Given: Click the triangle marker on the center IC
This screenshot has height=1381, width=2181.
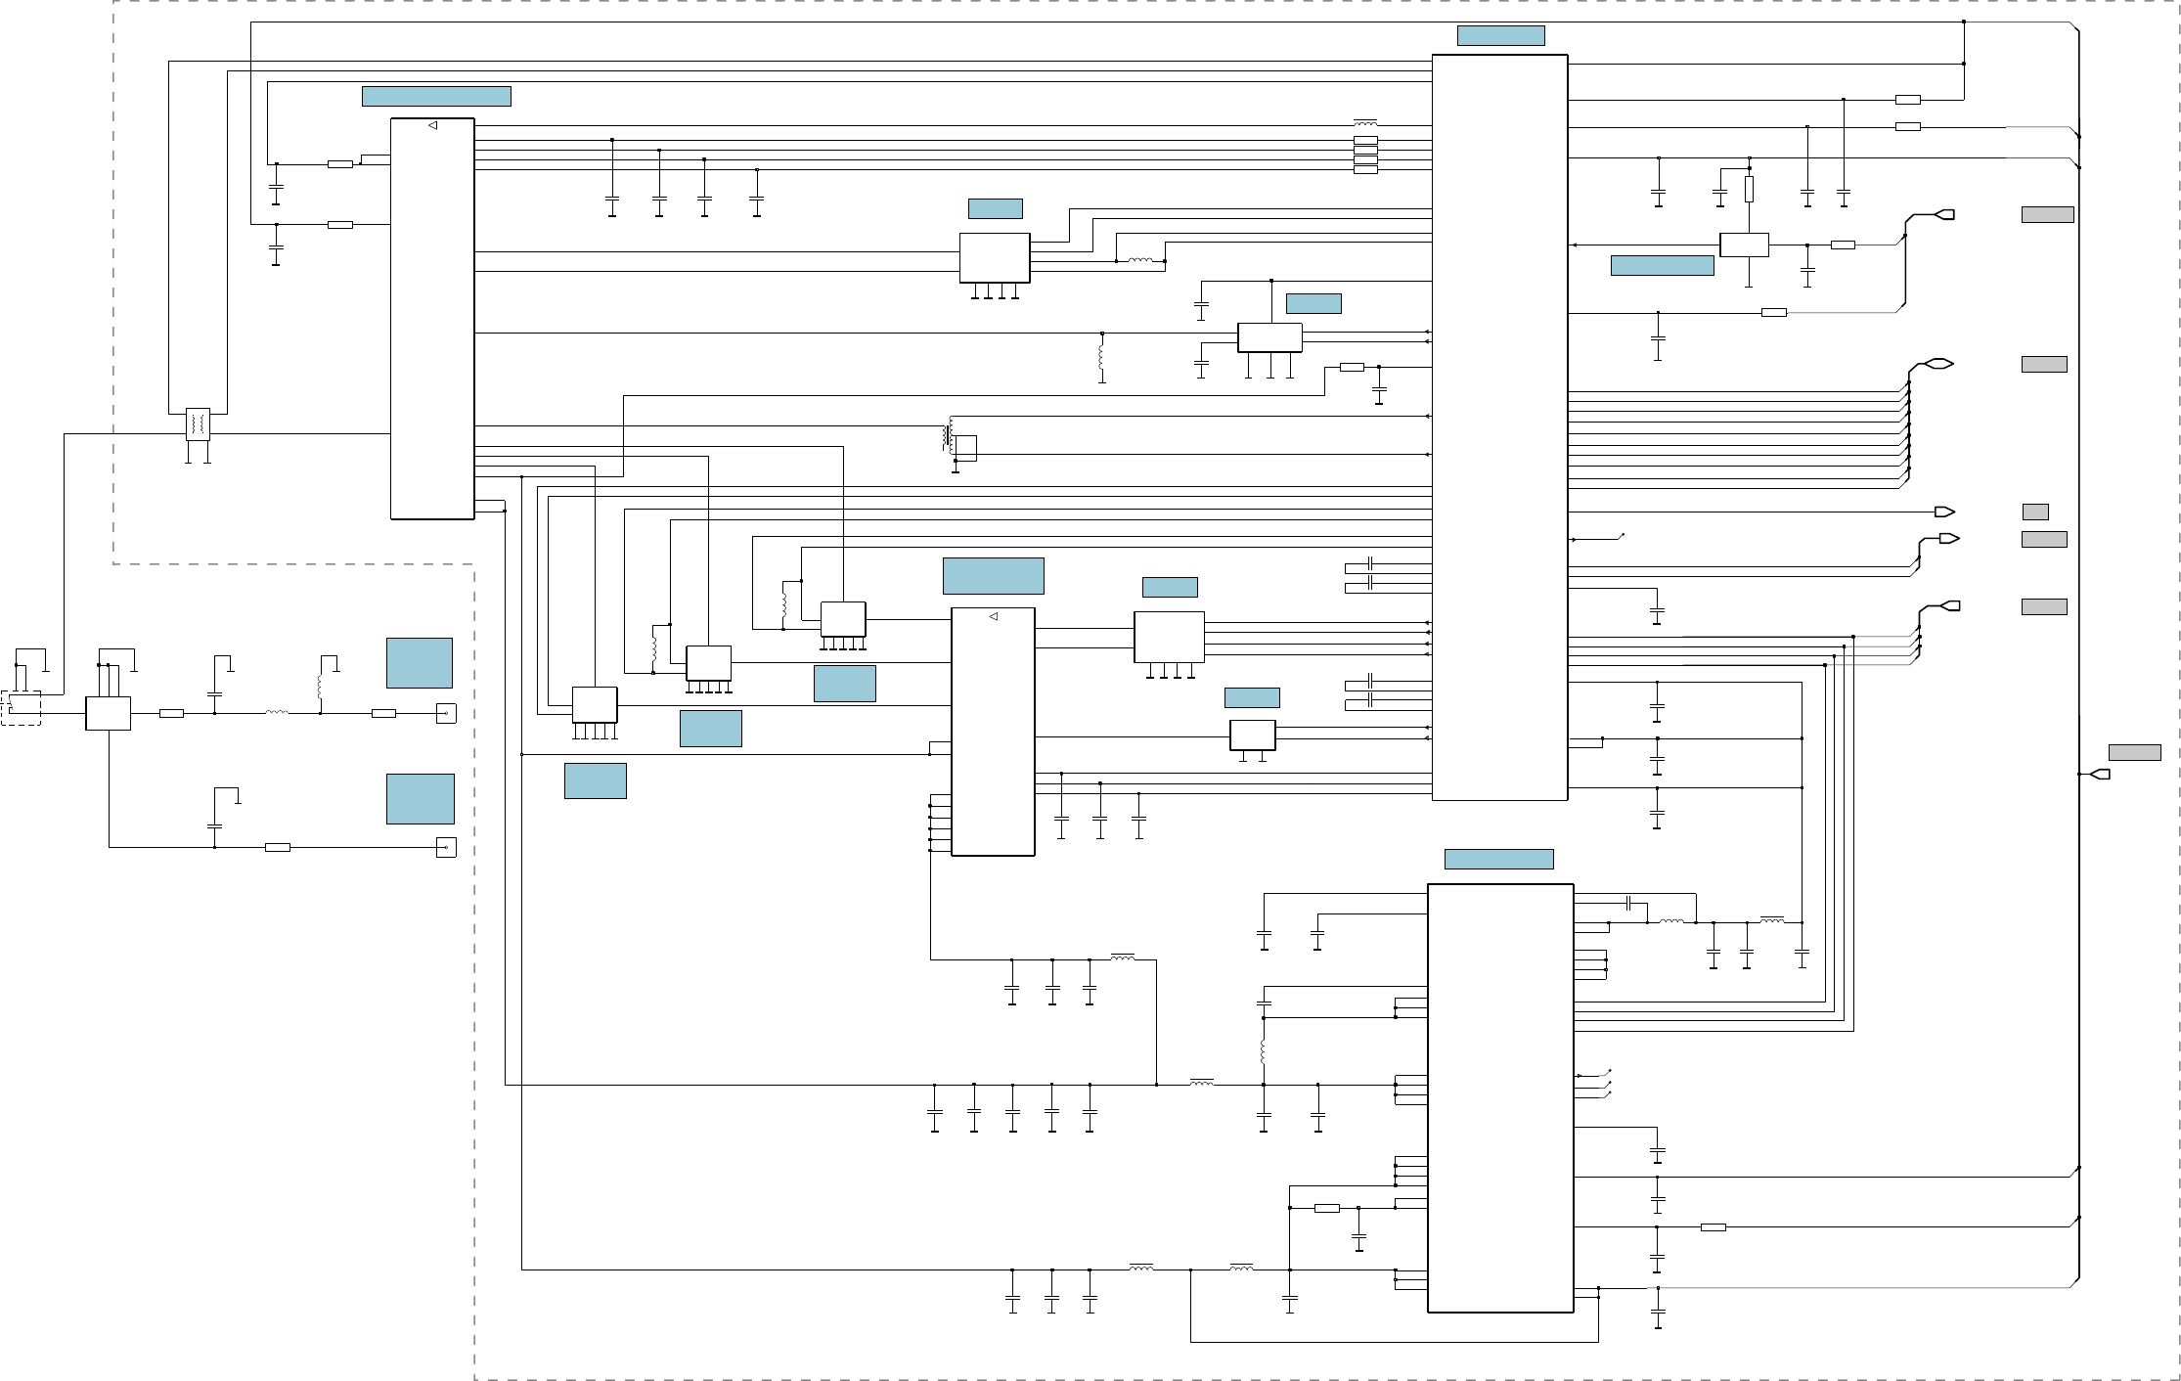Looking at the screenshot, I should click(993, 616).
